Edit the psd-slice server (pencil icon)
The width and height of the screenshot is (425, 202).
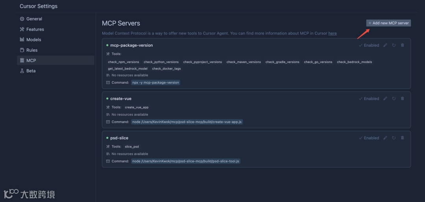coord(385,138)
